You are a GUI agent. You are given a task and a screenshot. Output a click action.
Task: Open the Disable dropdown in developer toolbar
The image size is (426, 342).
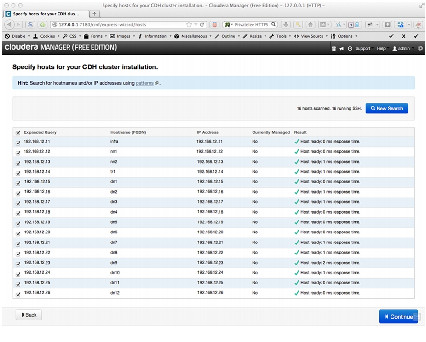[17, 36]
